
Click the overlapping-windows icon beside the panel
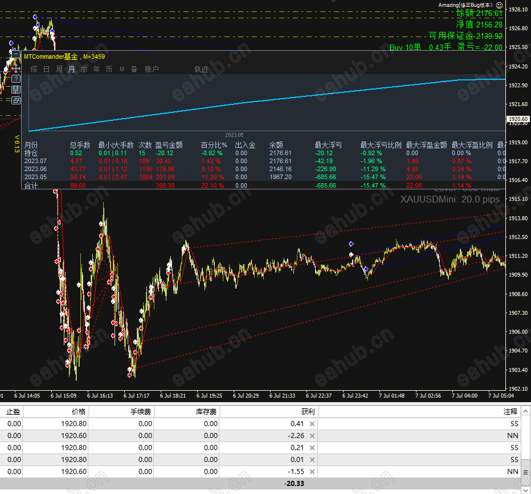click(x=16, y=100)
